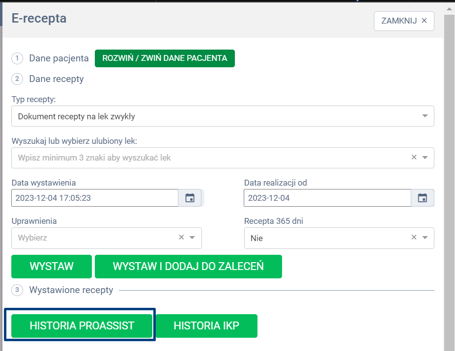Clear the Uprawnienia selection with the X icon
This screenshot has height=351, width=455.
coord(181,238)
